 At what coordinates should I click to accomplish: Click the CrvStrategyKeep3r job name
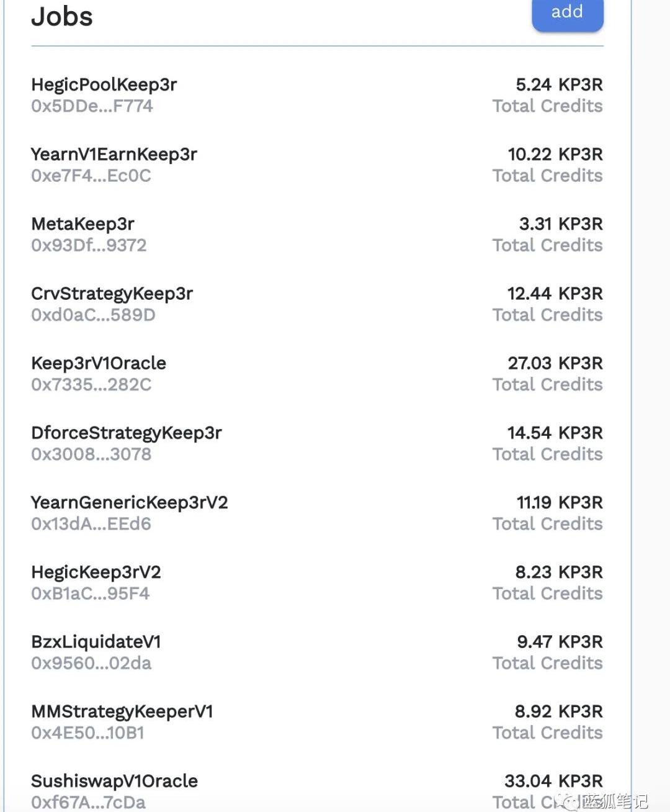112,293
